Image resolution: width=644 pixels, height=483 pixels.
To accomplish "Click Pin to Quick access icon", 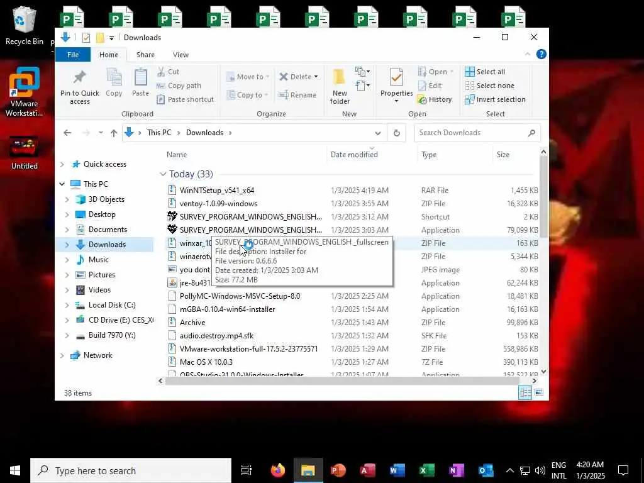I will coord(80,77).
